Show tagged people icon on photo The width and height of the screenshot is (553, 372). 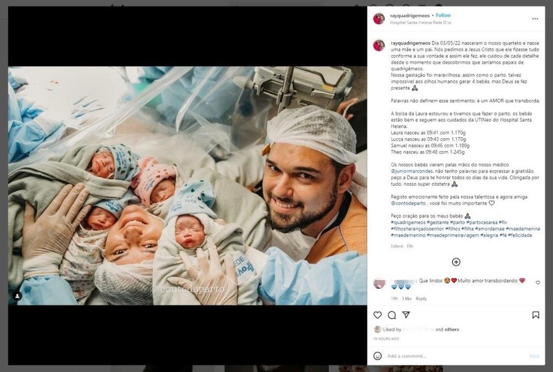click(x=17, y=296)
